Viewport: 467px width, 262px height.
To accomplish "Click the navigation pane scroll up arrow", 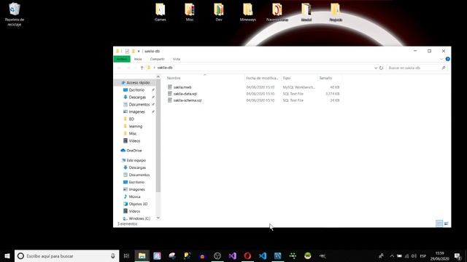I will (x=158, y=77).
